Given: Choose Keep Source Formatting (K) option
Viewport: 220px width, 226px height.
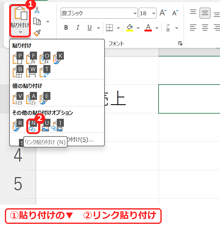Looking at the screenshot, I should pyautogui.click(x=58, y=58).
